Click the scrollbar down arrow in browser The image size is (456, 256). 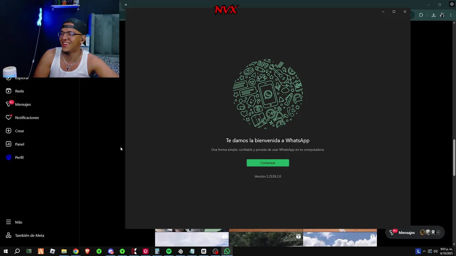(x=454, y=244)
